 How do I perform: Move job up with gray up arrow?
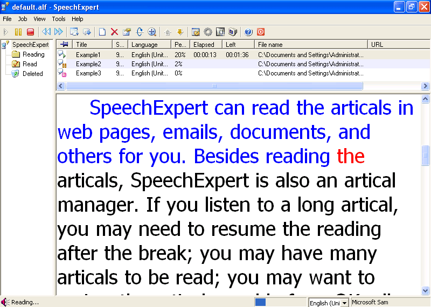point(168,32)
